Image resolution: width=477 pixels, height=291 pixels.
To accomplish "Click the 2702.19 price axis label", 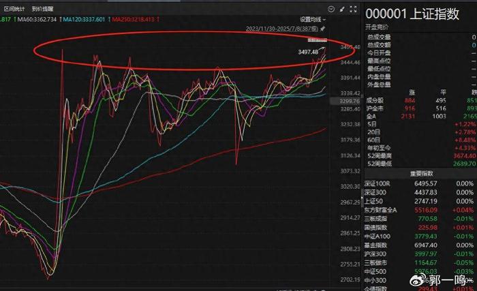I will (350, 279).
